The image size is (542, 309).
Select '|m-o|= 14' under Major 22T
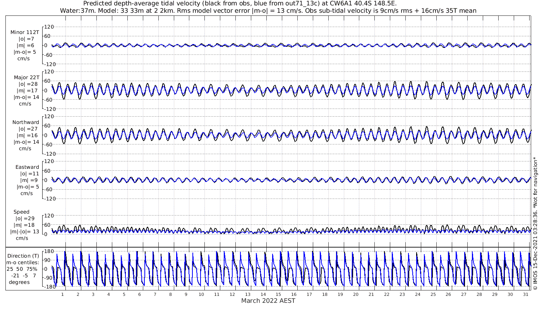26,97
